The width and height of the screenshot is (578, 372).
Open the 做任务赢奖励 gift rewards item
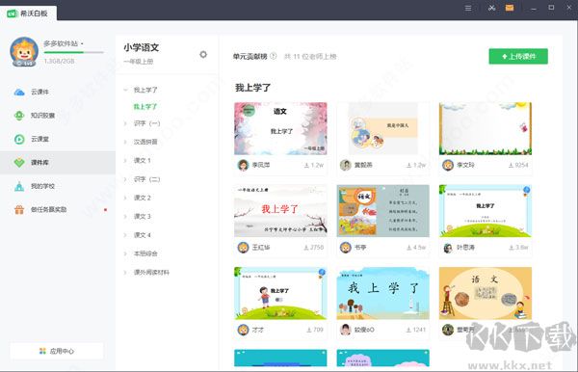[x=40, y=209]
